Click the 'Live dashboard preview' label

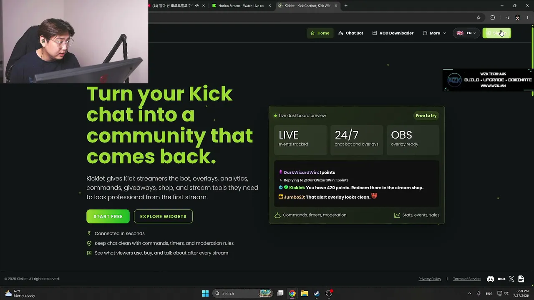click(x=302, y=115)
